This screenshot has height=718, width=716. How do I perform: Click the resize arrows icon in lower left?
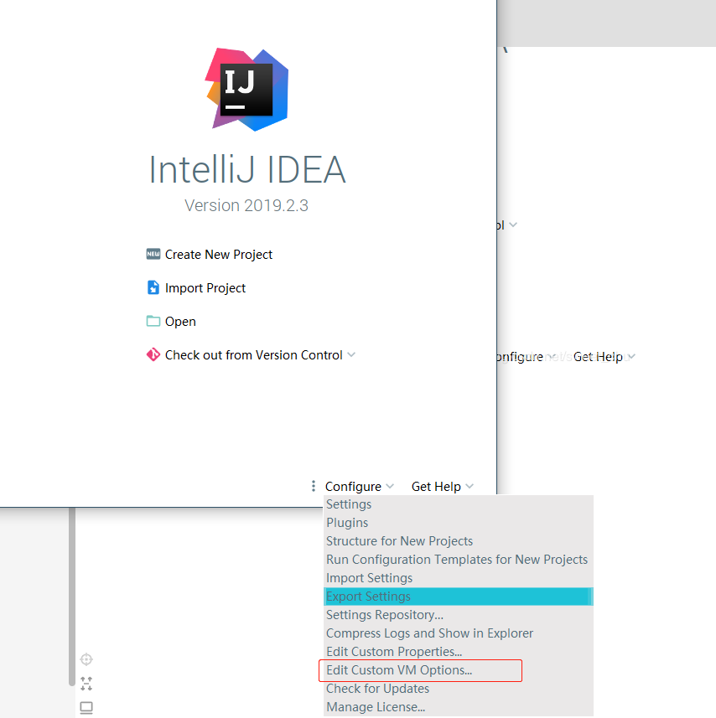tap(86, 684)
